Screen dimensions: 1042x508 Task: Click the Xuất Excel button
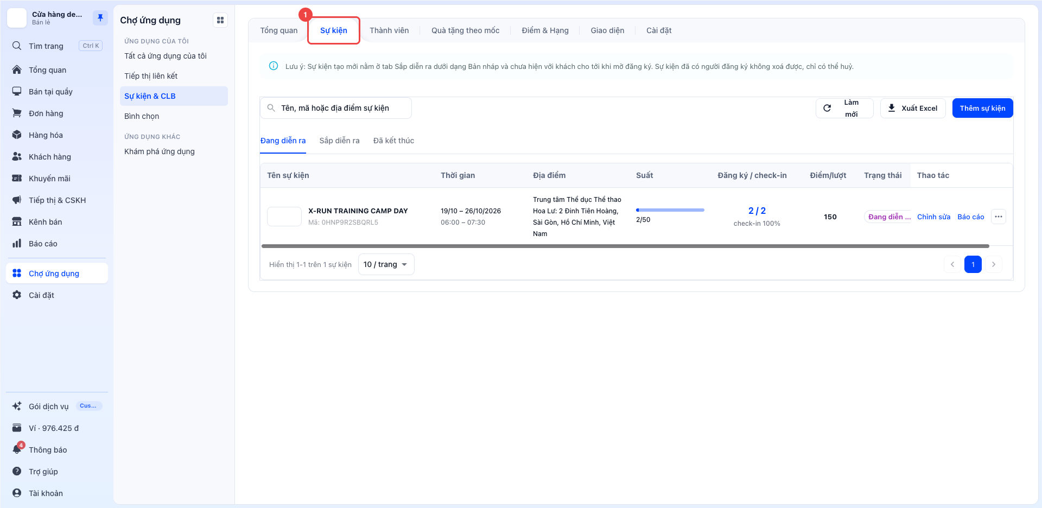point(913,108)
